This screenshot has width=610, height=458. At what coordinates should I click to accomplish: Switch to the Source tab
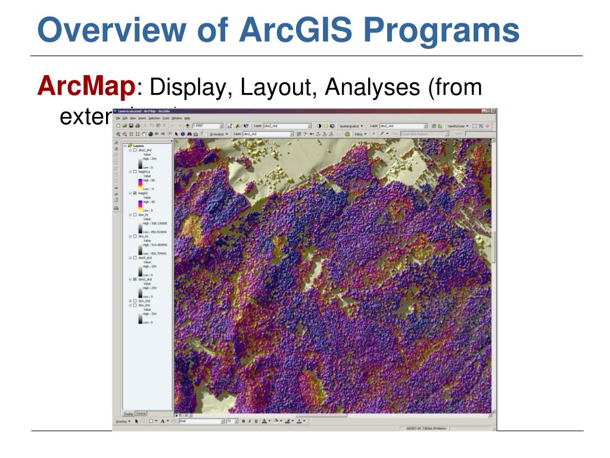[141, 414]
